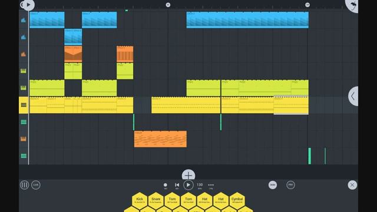377x212 pixels.
Task: Hit the Hat pad beside the second Tom
Action: 204,200
